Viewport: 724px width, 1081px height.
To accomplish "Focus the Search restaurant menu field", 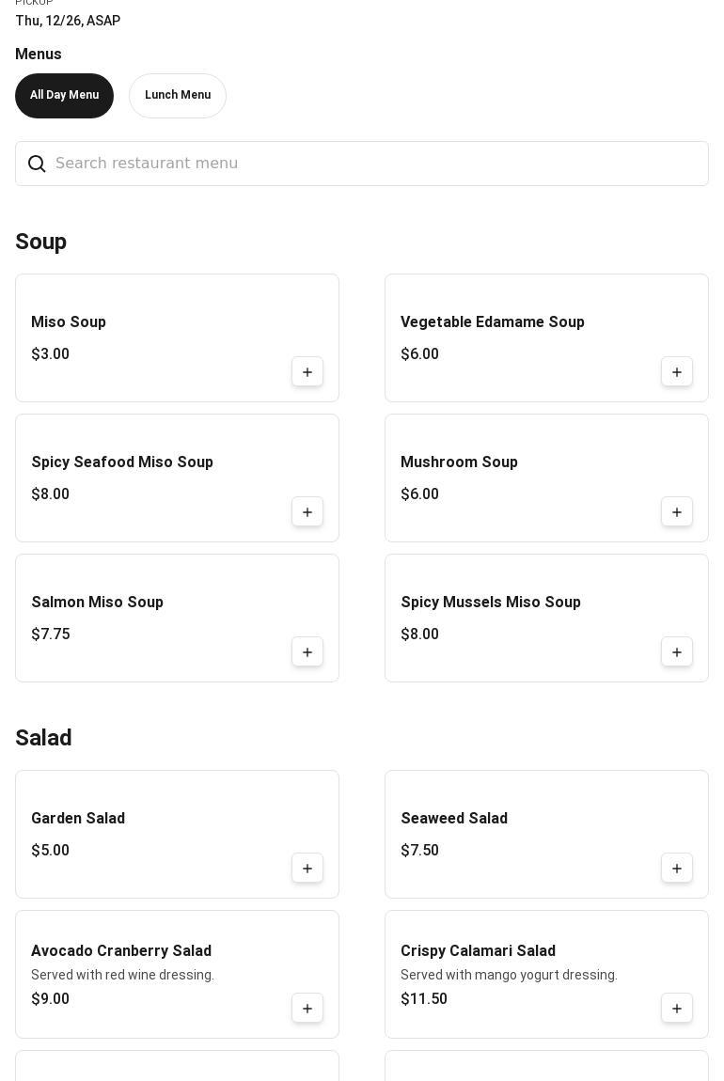I will pos(376,164).
